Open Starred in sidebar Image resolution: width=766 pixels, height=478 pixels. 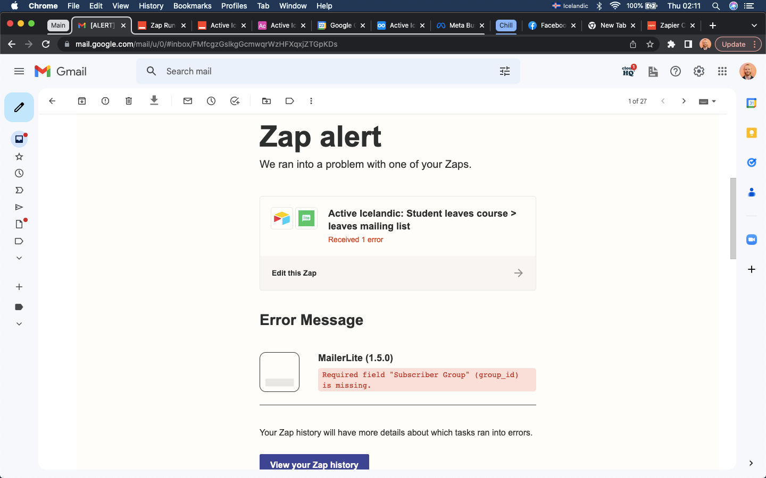point(19,156)
